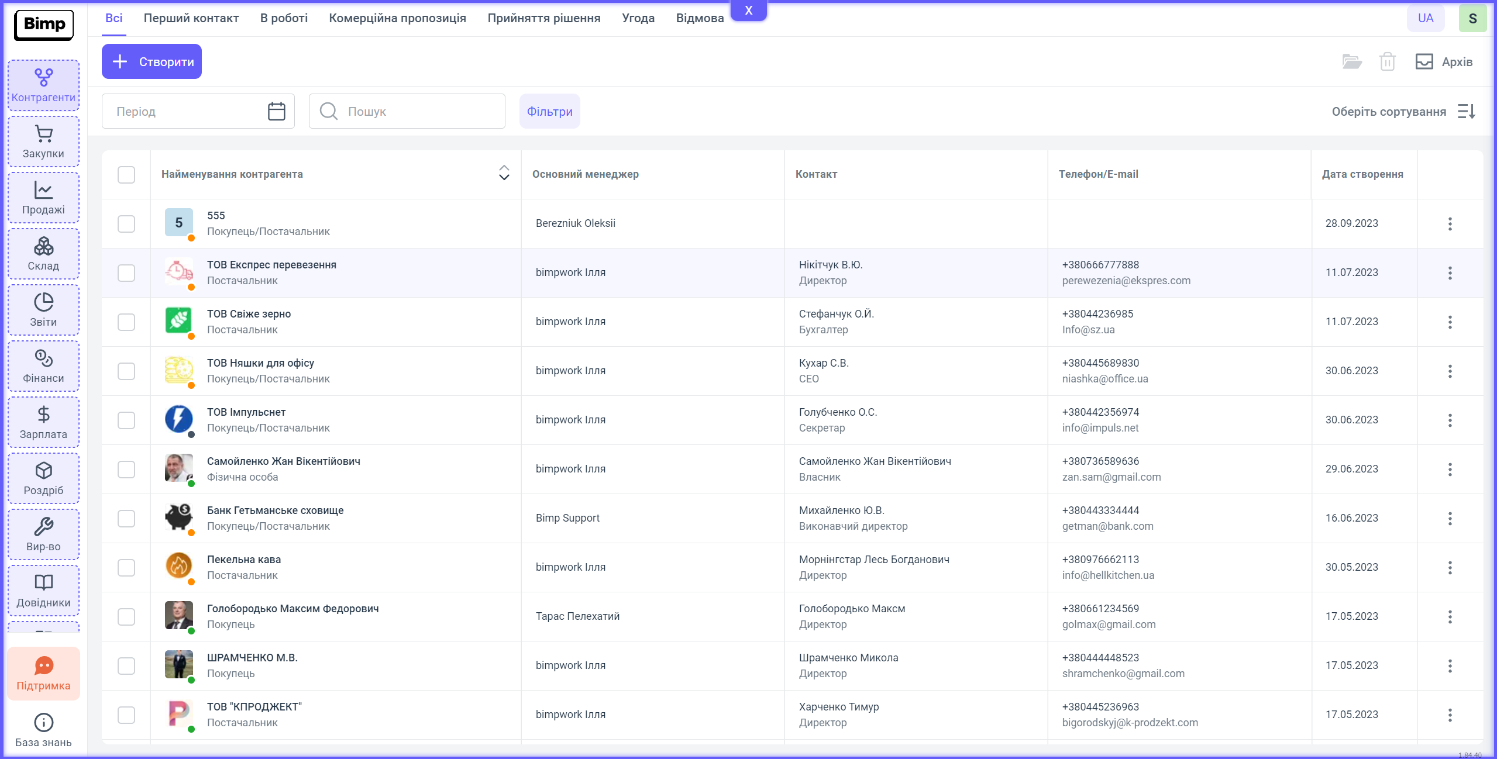Toggle sort arrows on Найменування контрагента column
Screen dimensions: 1497x759
tap(504, 173)
